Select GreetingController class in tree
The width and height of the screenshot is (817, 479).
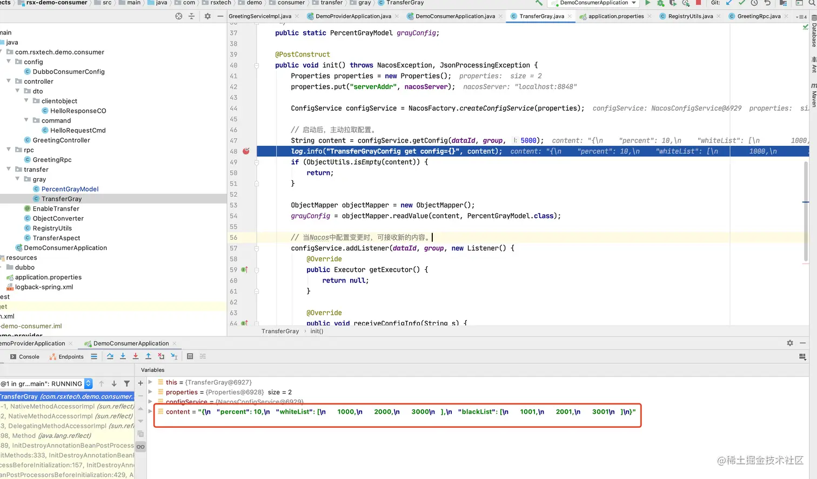tap(61, 140)
